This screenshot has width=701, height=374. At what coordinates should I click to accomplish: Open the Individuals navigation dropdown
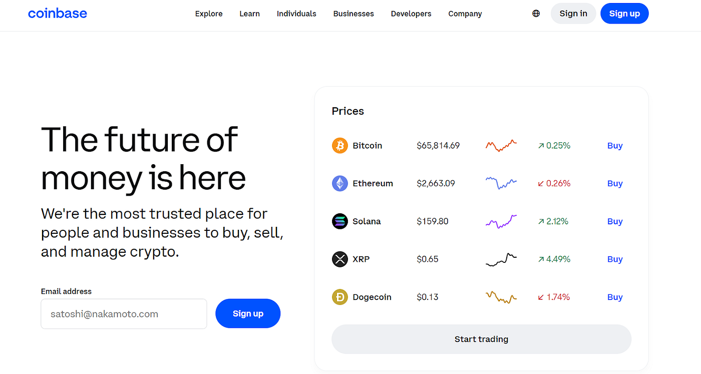pos(296,14)
